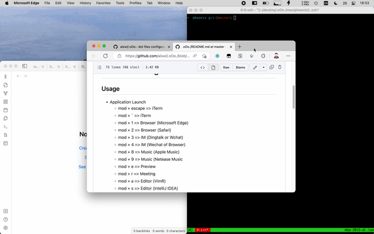374x234 pixels.
Task: Click the green circle extension icon
Action: 217,56
